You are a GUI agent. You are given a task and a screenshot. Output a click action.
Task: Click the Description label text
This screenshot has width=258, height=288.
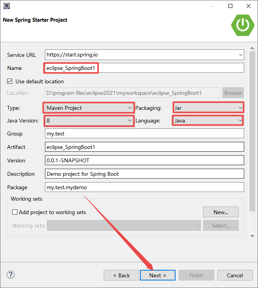tap(21, 174)
